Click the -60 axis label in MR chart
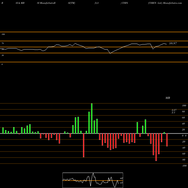The height and width of the screenshot is (188, 188). pos(183,154)
